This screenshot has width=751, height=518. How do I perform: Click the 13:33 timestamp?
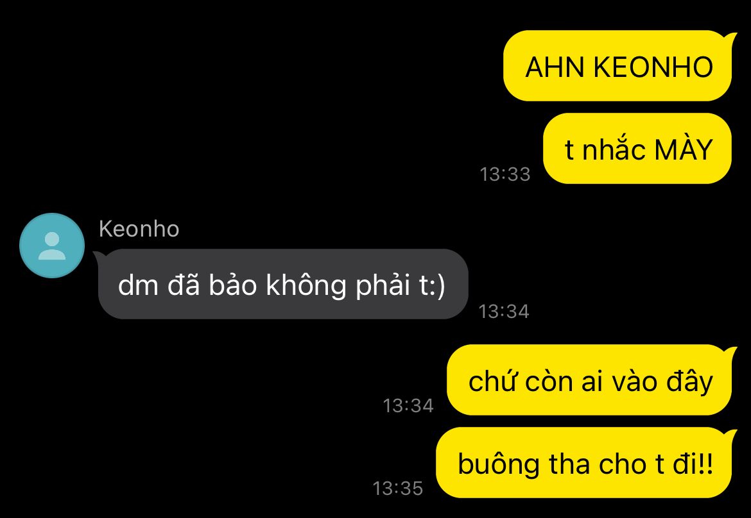(505, 174)
